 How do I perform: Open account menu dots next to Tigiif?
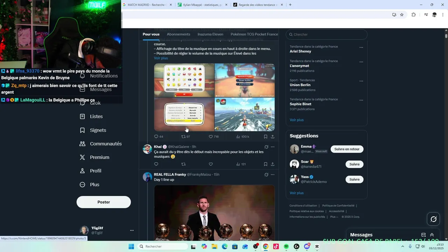click(x=132, y=230)
